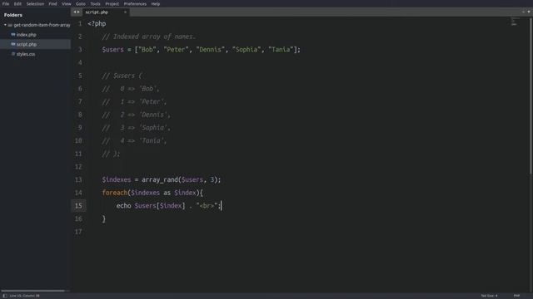Open styles.css from the sidebar
This screenshot has width=533, height=299.
point(26,54)
